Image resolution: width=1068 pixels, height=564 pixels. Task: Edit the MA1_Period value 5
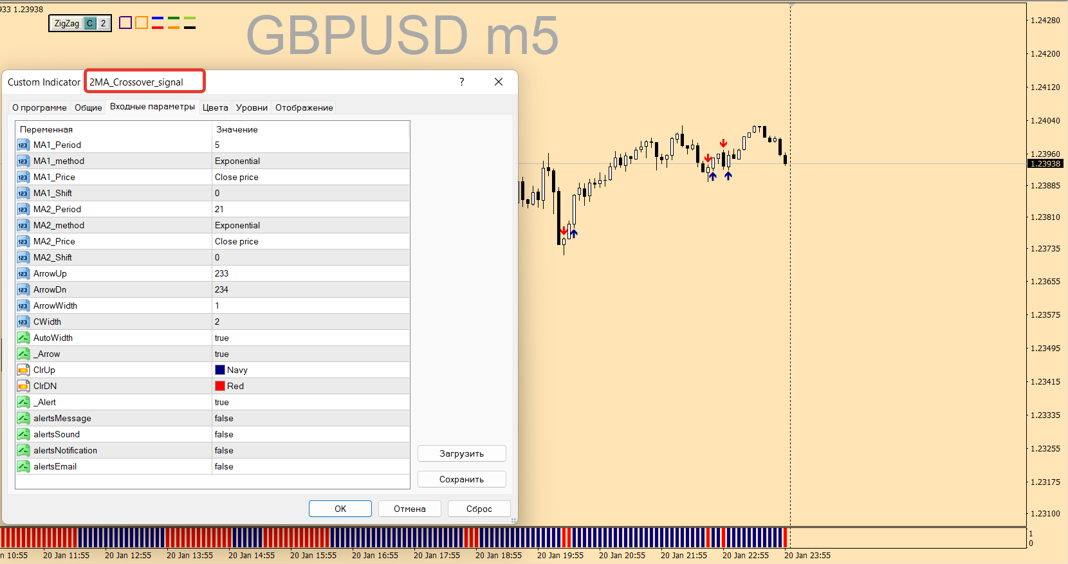point(311,145)
